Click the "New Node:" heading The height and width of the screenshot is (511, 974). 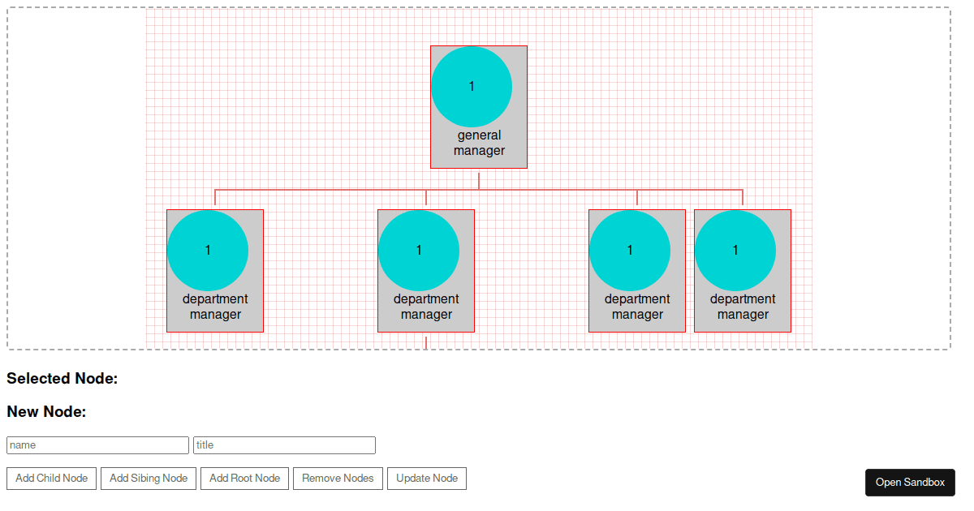[46, 412]
